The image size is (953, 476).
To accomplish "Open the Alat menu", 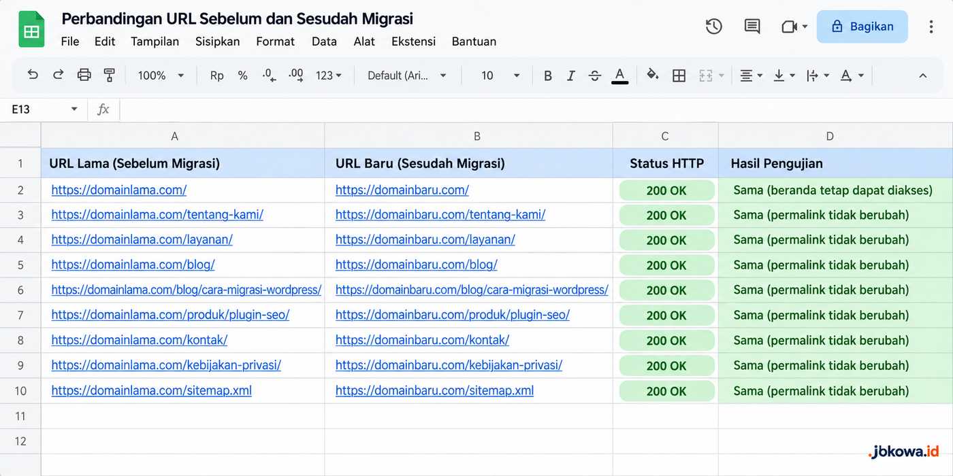I will click(364, 41).
